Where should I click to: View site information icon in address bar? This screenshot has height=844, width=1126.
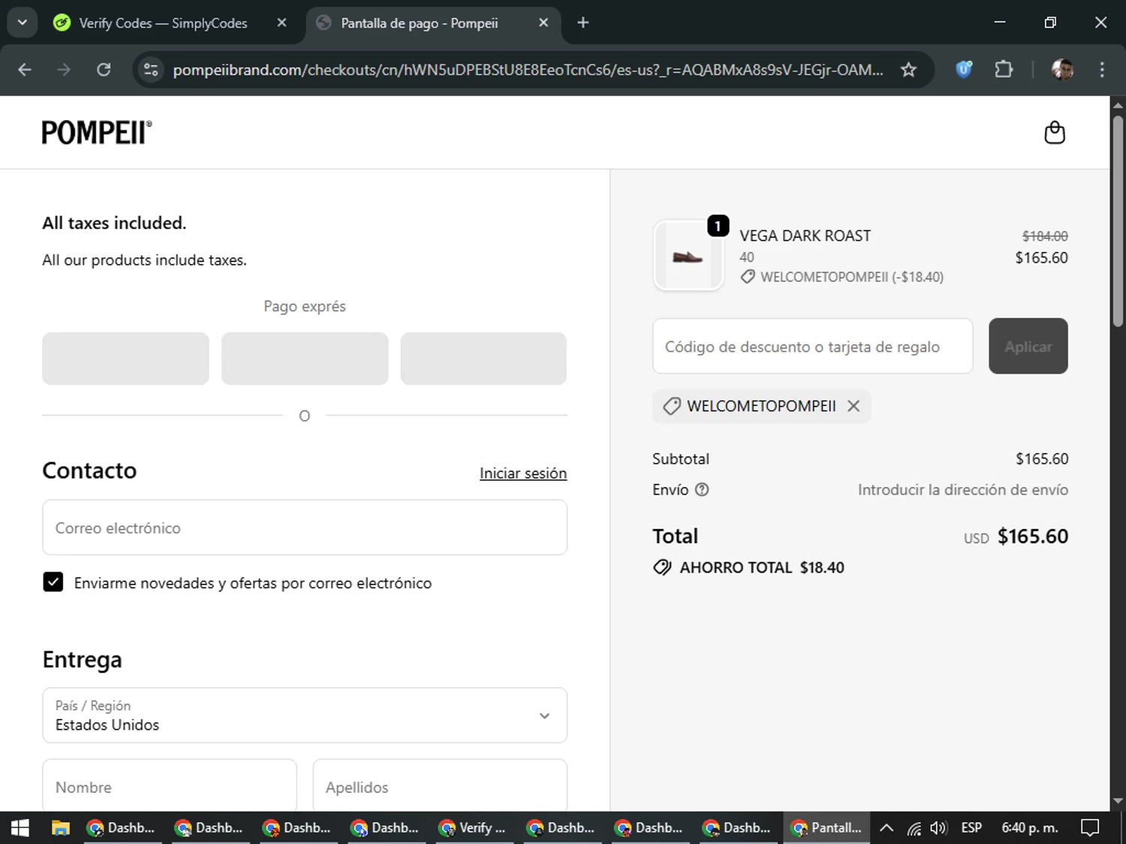point(151,70)
